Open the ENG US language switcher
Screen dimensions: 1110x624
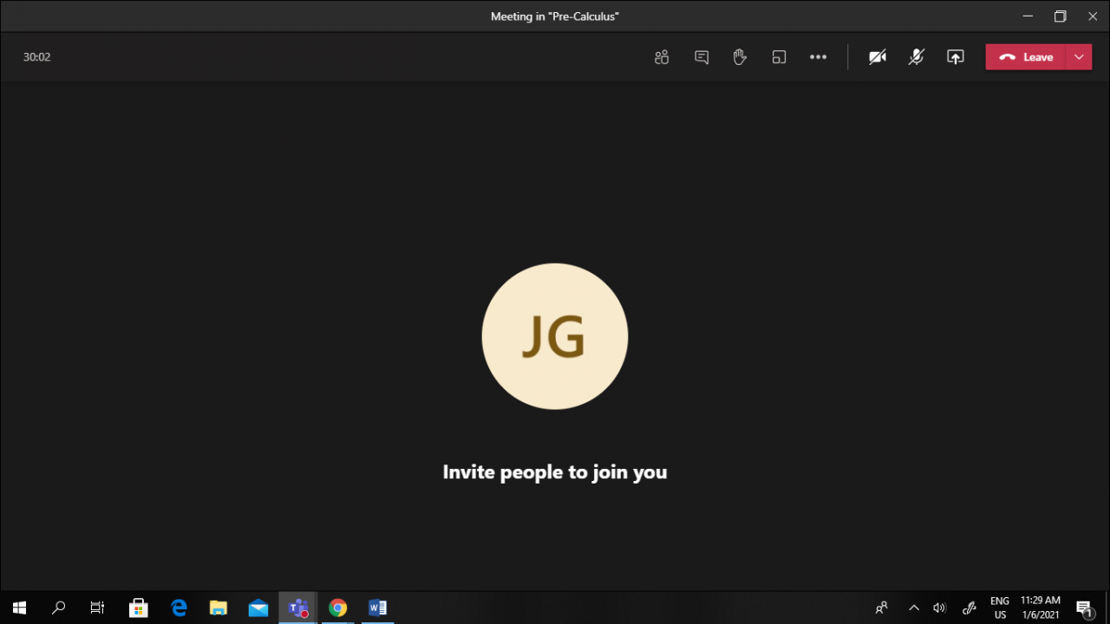1000,608
